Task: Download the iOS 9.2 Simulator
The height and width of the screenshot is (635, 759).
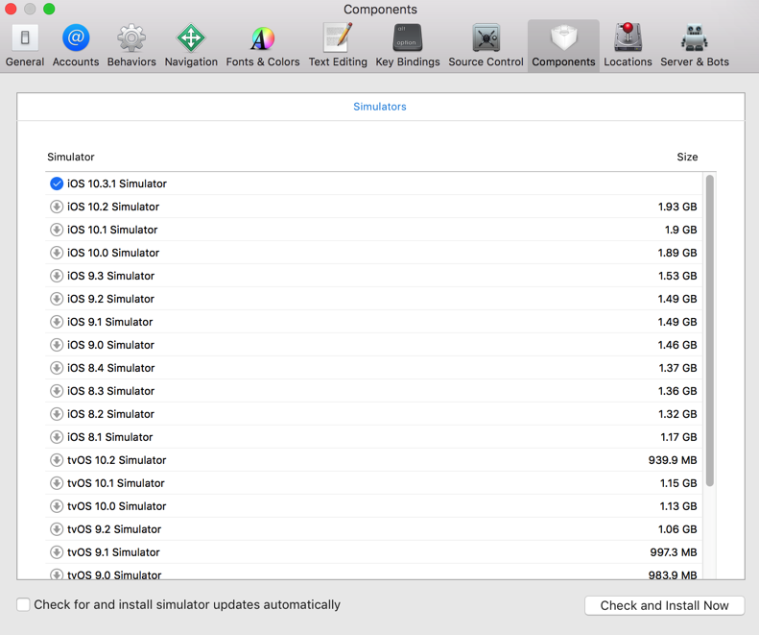Action: tap(57, 299)
